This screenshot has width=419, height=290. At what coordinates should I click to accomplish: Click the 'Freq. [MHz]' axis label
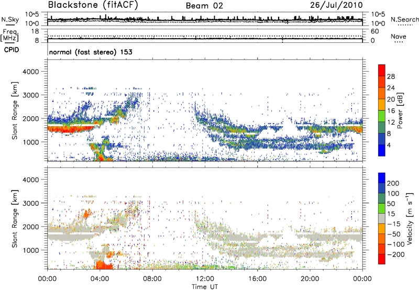[9, 36]
